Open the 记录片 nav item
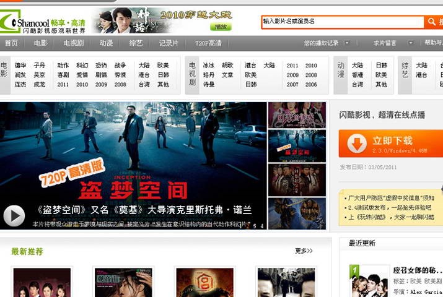Screen dimensions: 443x297 click(169, 43)
